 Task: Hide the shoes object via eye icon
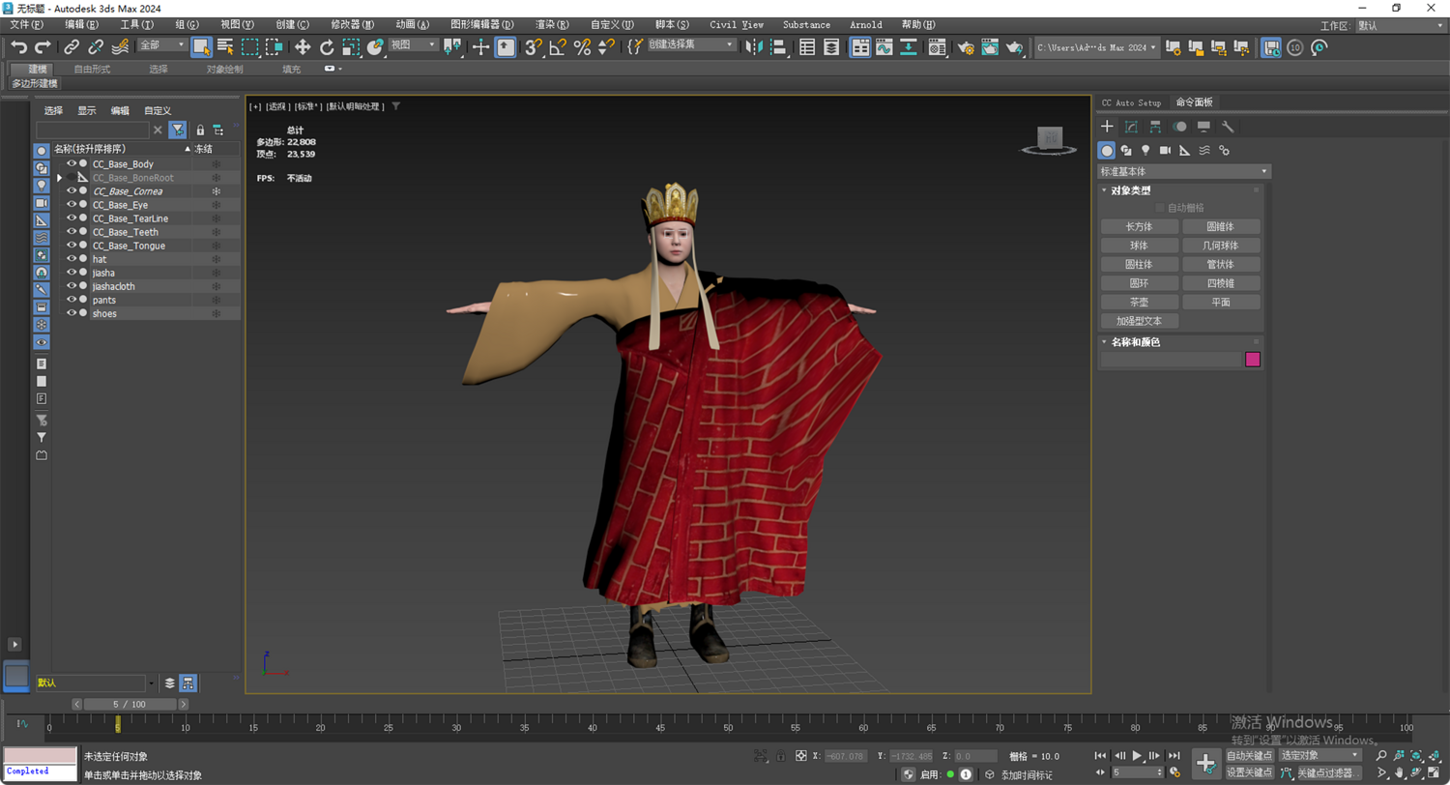tap(72, 313)
